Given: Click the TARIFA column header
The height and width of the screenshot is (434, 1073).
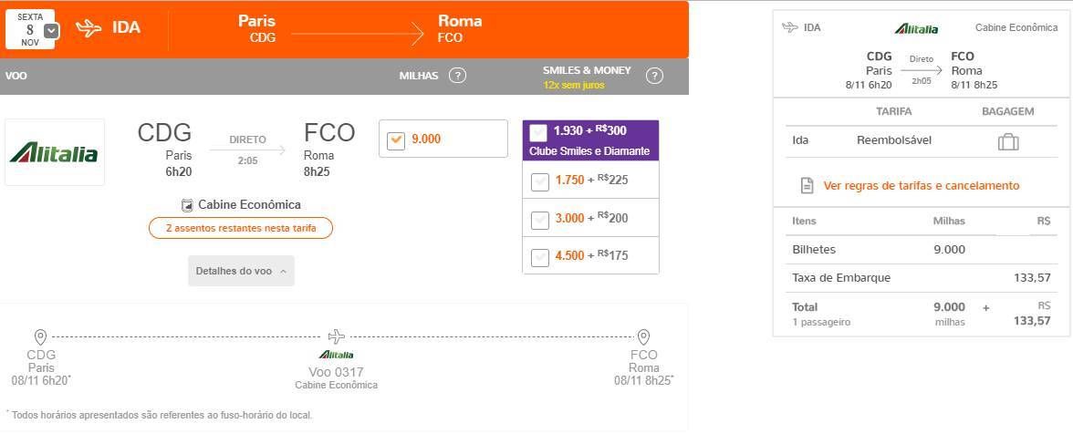Looking at the screenshot, I should (894, 111).
